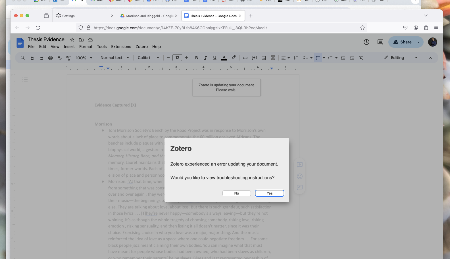Open the Calibri font dropdown
Image resolution: width=450 pixels, height=259 pixels.
149,58
